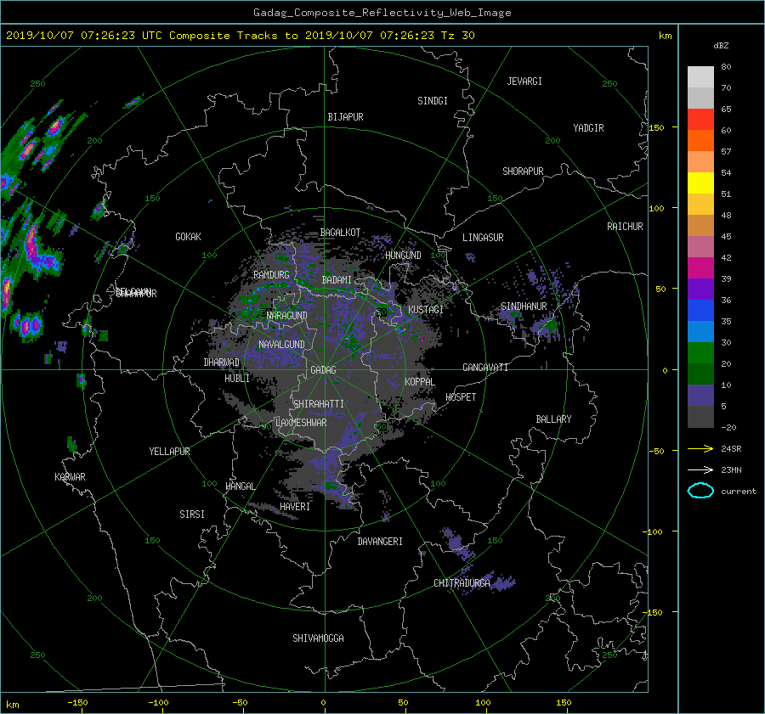Viewport: 765px width, 714px height.
Task: Click the JEVARGI city label
Action: (524, 82)
